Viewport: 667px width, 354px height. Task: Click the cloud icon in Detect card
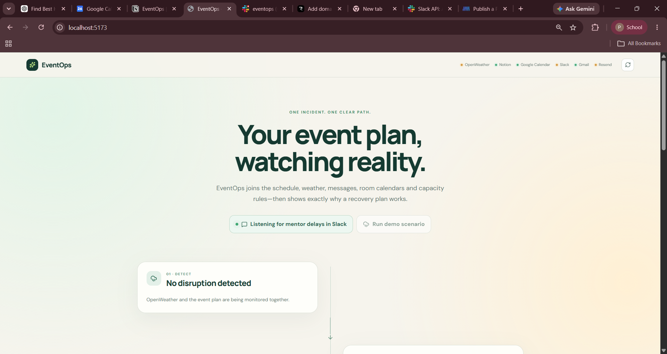154,278
